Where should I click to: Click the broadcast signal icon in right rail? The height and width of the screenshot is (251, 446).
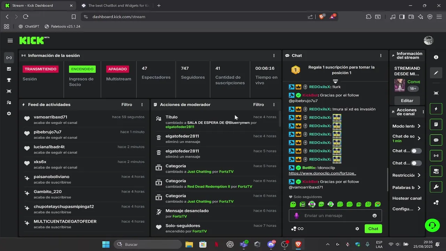436,155
